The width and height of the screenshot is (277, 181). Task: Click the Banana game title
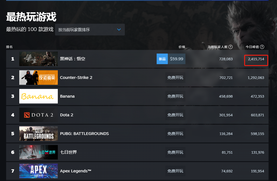67,96
